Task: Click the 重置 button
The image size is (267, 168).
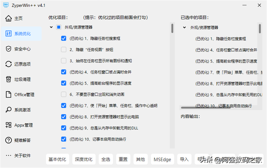Action: click(x=123, y=159)
